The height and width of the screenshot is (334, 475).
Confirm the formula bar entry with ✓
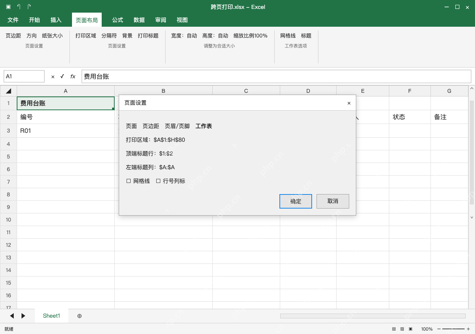pos(62,76)
